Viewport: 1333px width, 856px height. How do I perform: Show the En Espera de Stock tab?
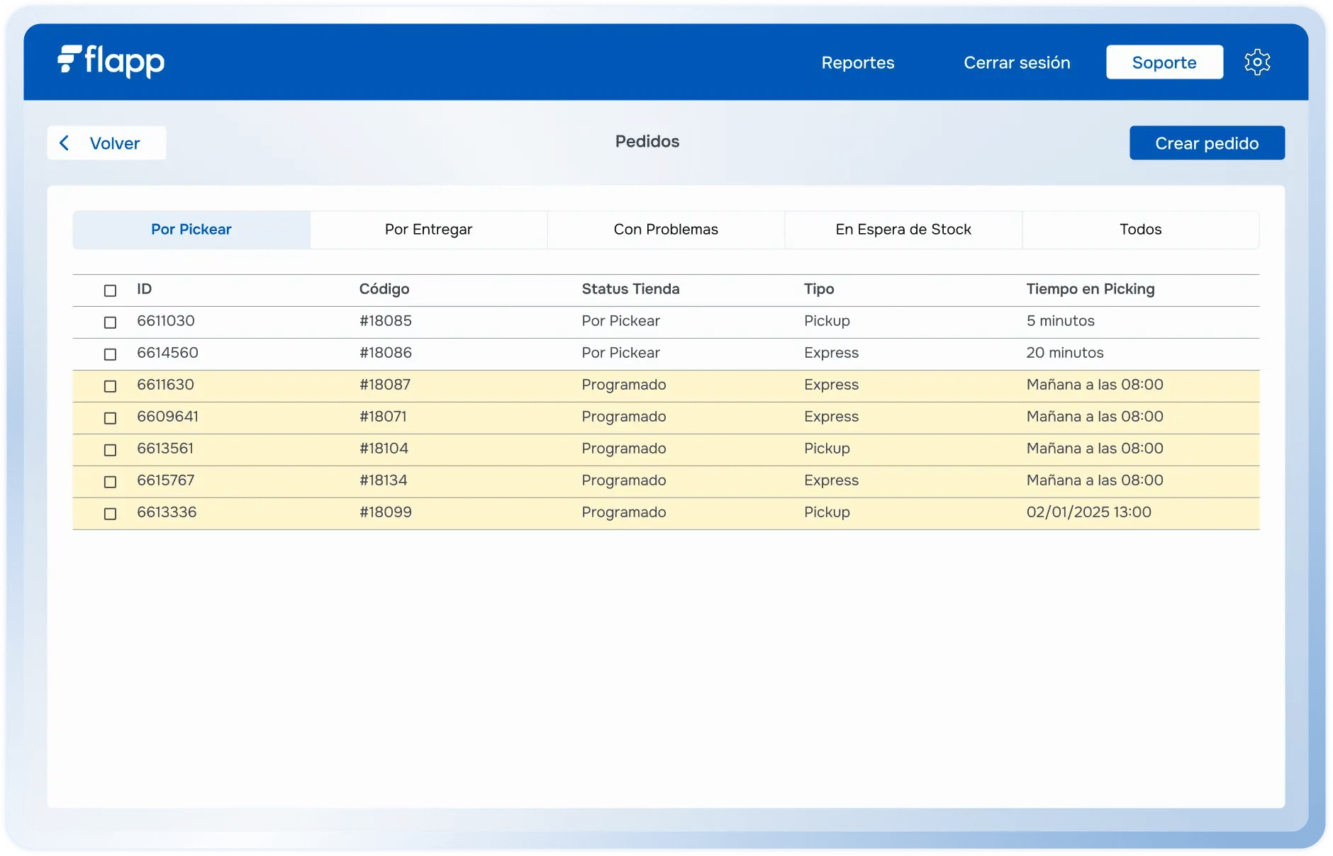click(903, 230)
